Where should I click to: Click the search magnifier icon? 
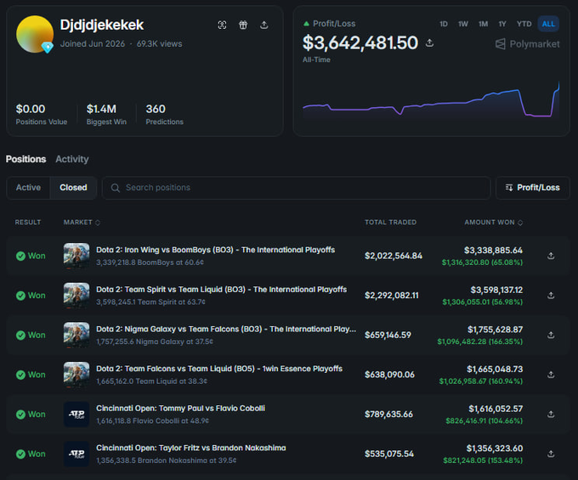116,188
